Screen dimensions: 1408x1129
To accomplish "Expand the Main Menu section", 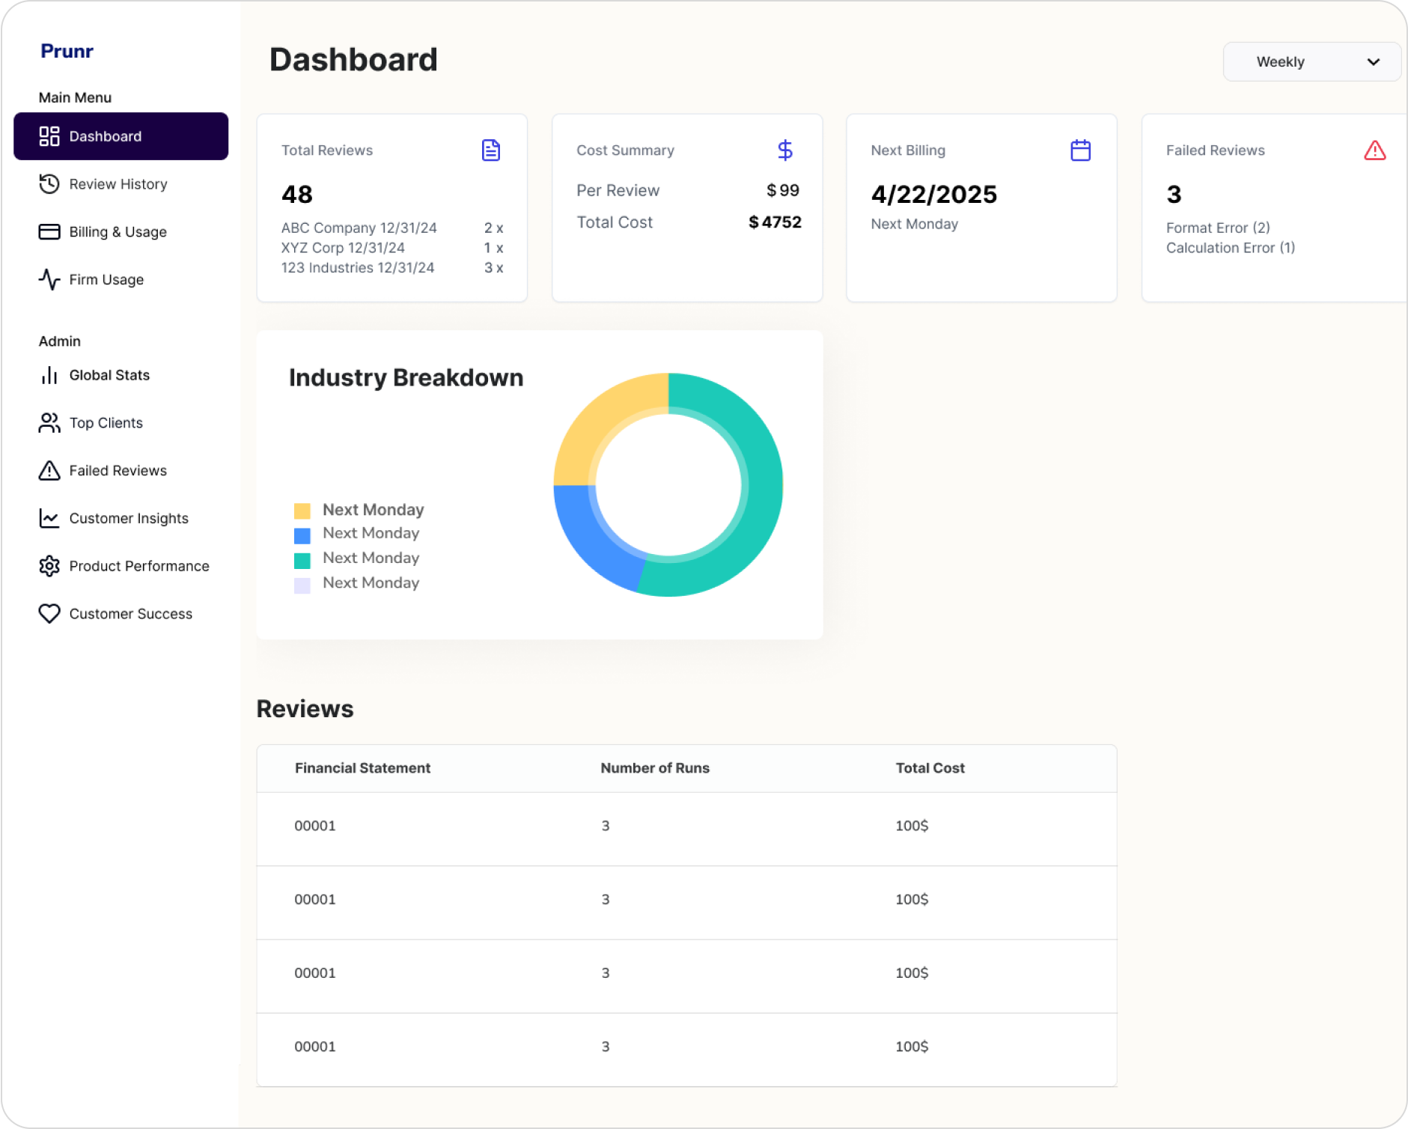I will click(x=75, y=97).
